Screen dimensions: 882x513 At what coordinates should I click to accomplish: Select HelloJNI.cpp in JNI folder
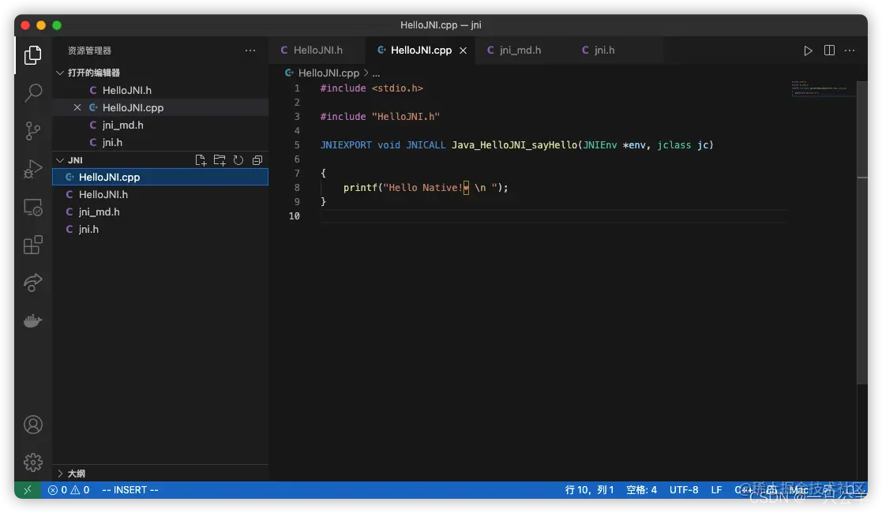point(160,177)
